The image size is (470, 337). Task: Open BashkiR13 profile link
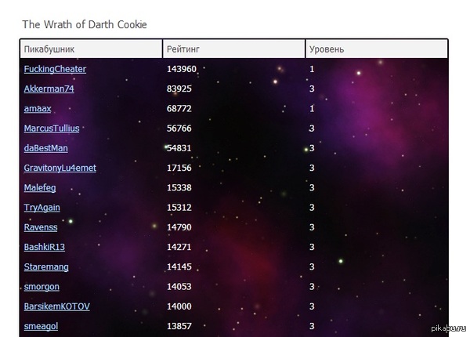[45, 247]
